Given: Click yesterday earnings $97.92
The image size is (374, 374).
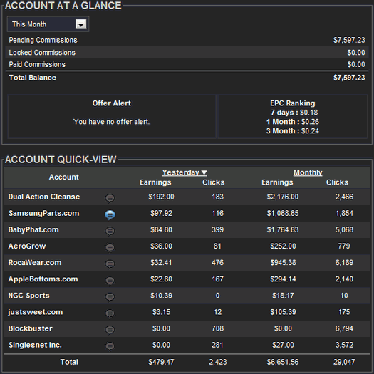Looking at the screenshot, I should 161,213.
